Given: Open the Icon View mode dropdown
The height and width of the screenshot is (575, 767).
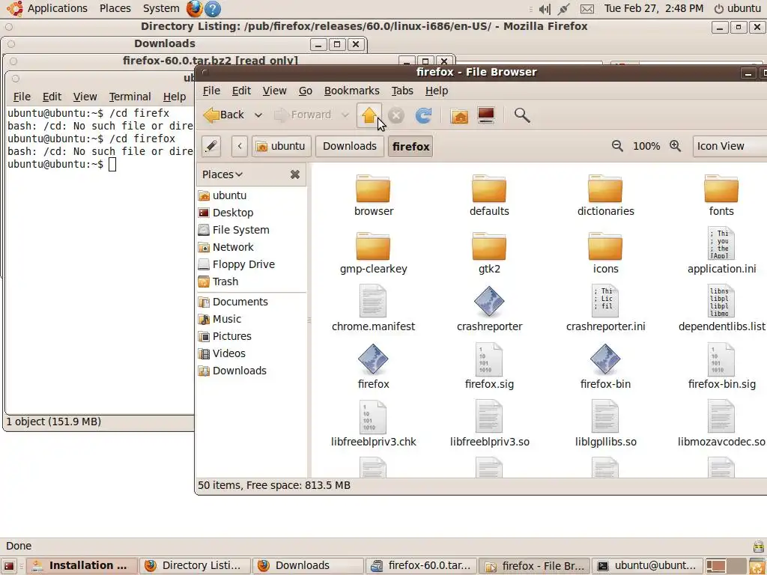Looking at the screenshot, I should pyautogui.click(x=730, y=146).
